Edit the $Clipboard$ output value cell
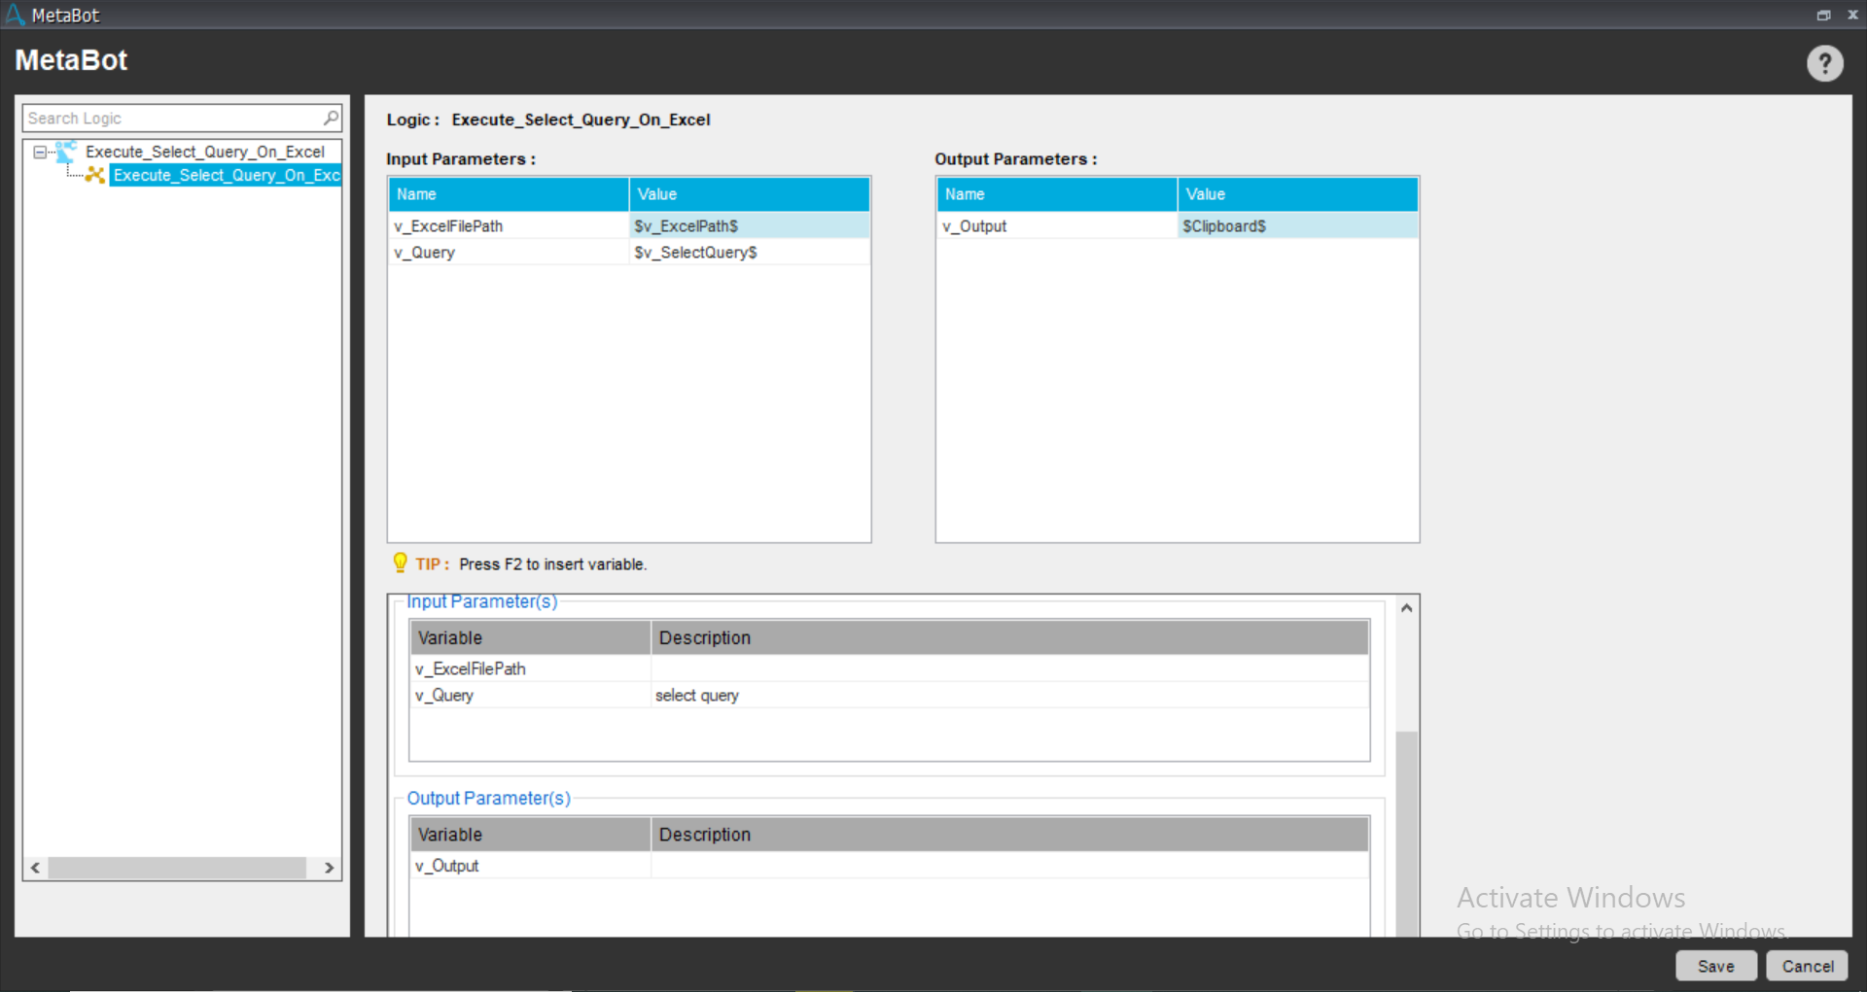 [x=1296, y=225]
